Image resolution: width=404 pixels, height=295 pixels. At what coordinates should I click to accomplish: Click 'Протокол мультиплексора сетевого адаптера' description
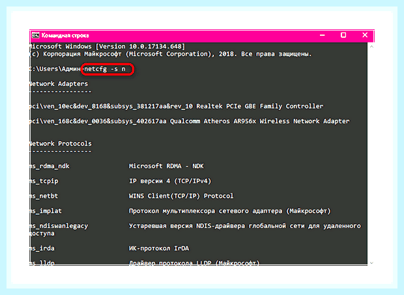tap(229, 211)
